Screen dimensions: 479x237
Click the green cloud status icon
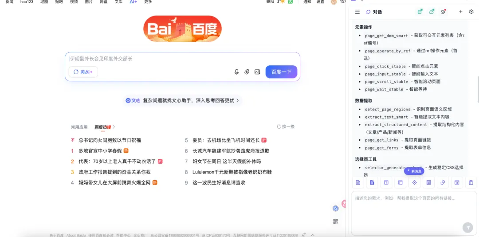(432, 12)
